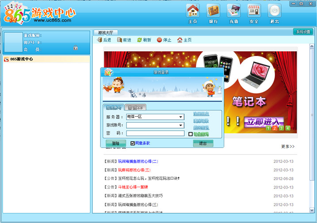Expand the 游戏账号 account dropdown arrow
The height and width of the screenshot is (223, 317).
pyautogui.click(x=181, y=125)
